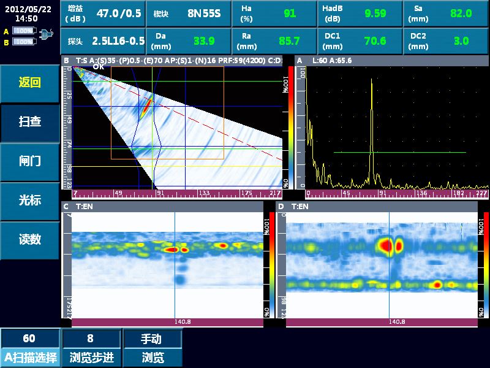Open the 扫查 (Scan) menu

tap(29, 122)
